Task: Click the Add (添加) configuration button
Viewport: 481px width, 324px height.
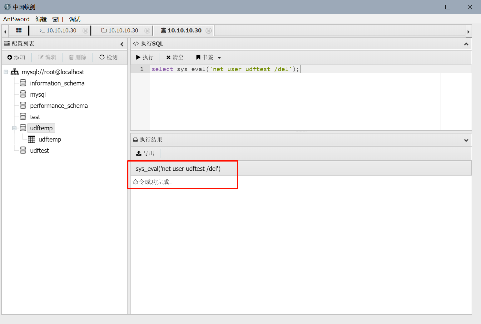Action: click(x=16, y=57)
